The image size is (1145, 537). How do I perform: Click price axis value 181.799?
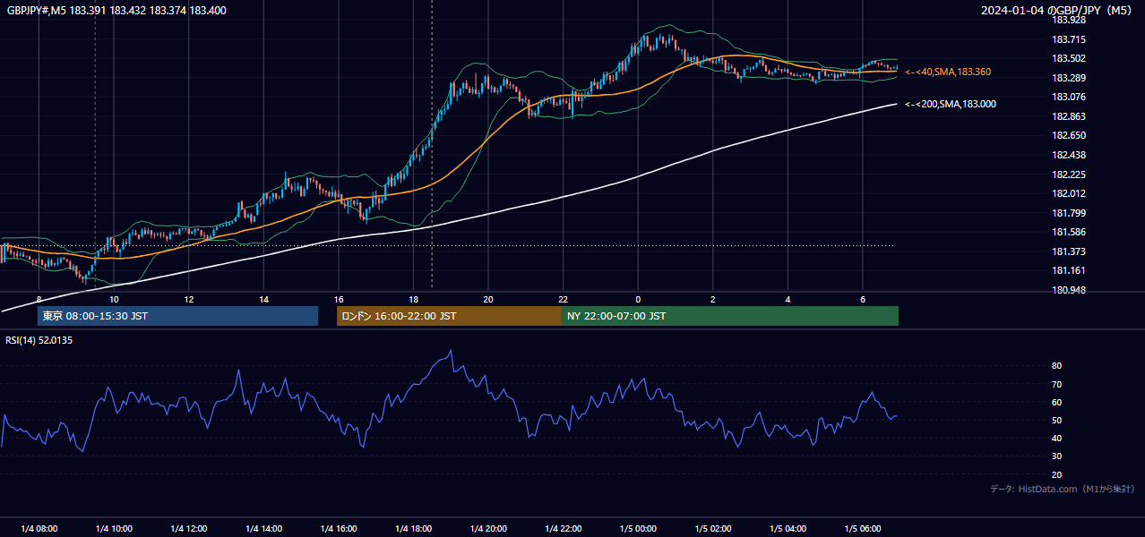(1069, 213)
